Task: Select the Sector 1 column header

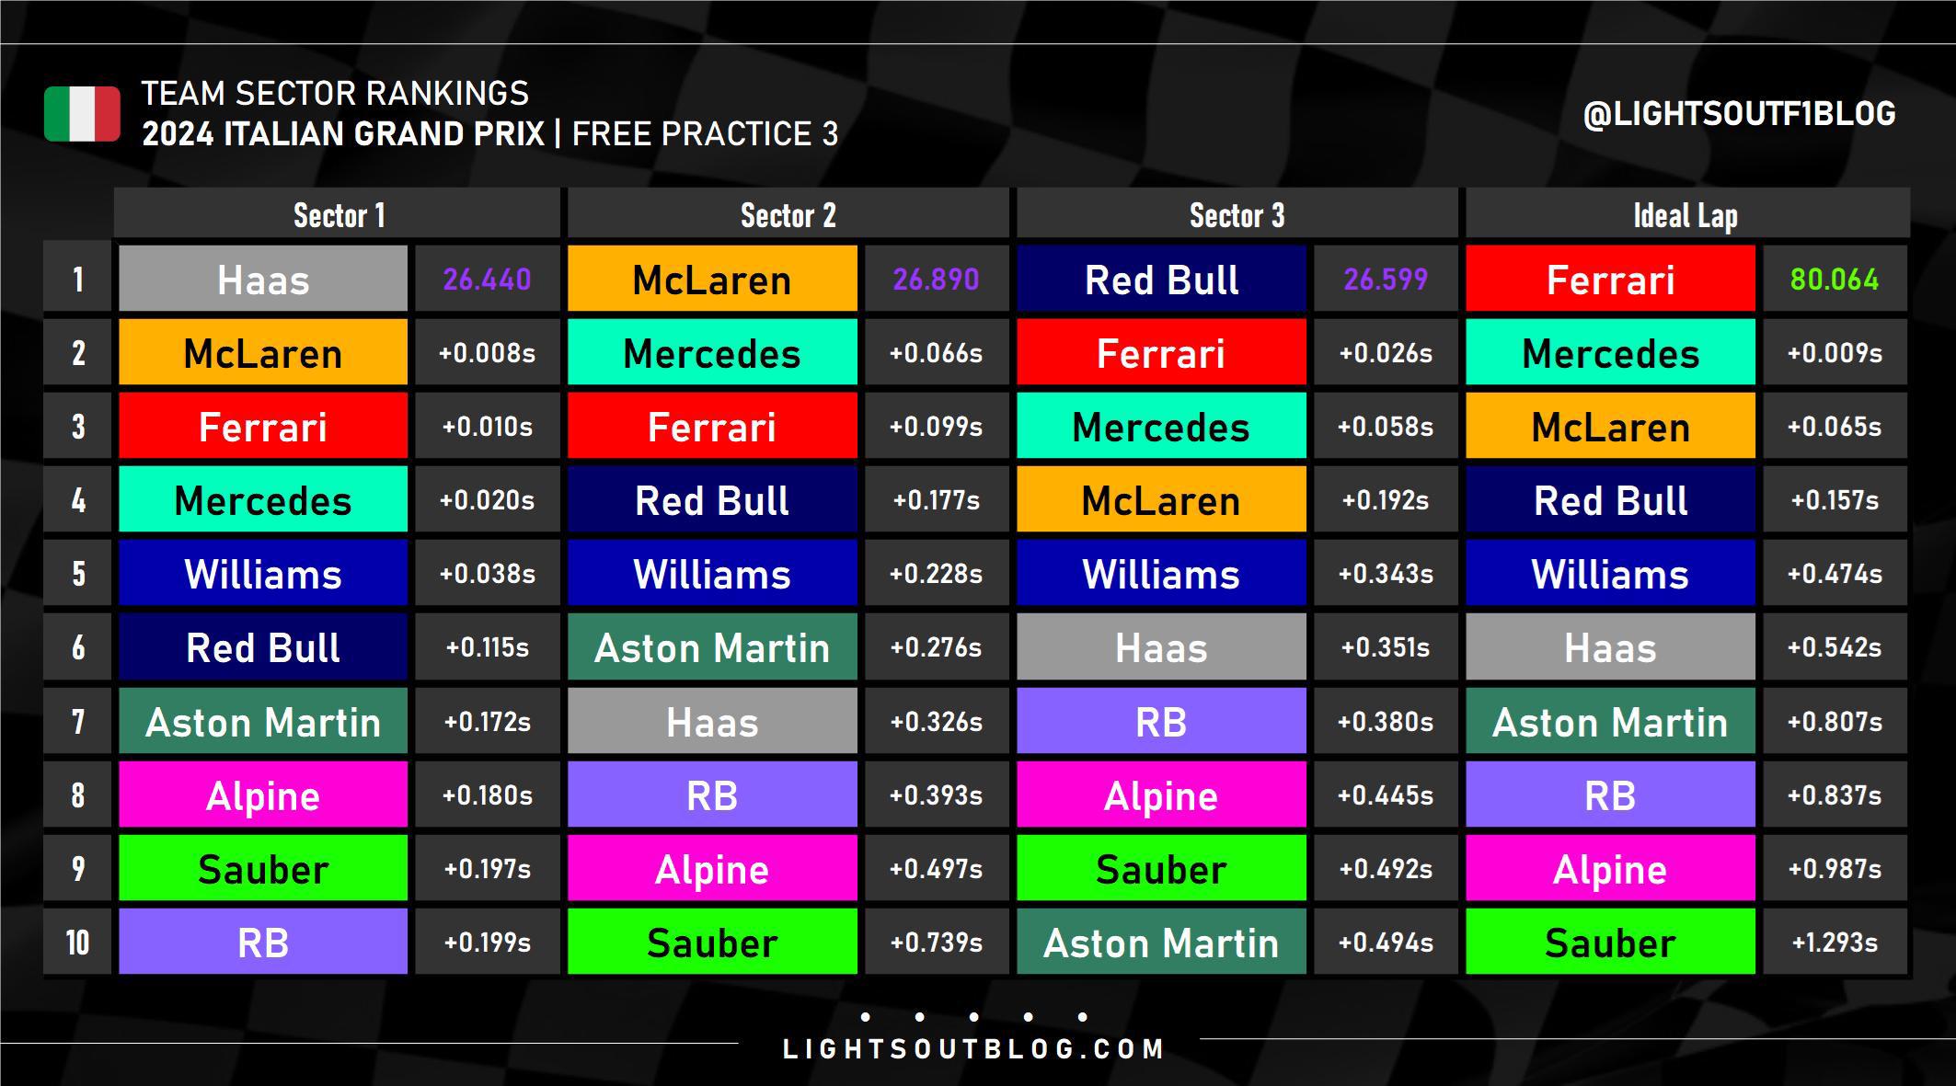Action: tap(338, 214)
